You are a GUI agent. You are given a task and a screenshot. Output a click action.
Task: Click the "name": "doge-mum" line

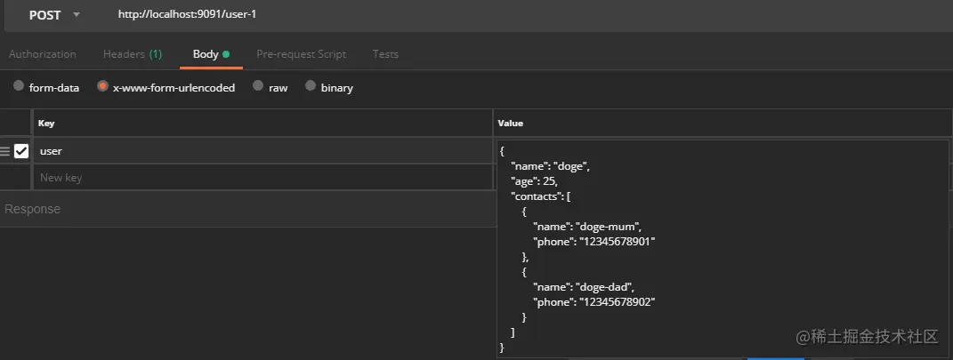tap(587, 227)
